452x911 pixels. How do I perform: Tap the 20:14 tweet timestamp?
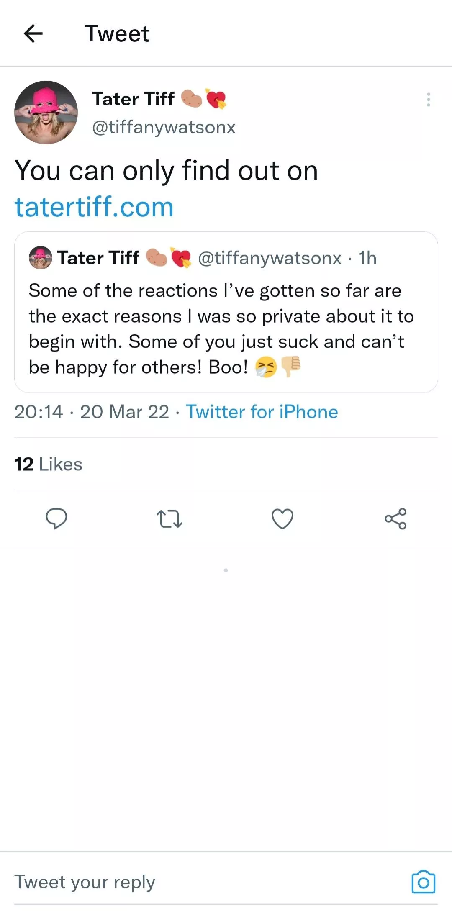click(39, 412)
